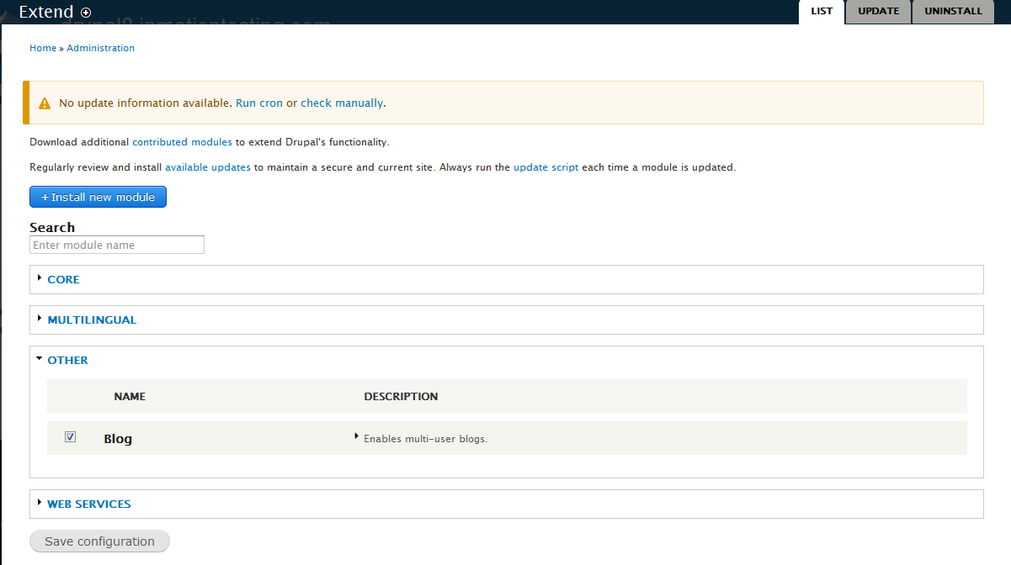
Task: Click the shortcut plus icon beside Extend
Action: point(86,13)
